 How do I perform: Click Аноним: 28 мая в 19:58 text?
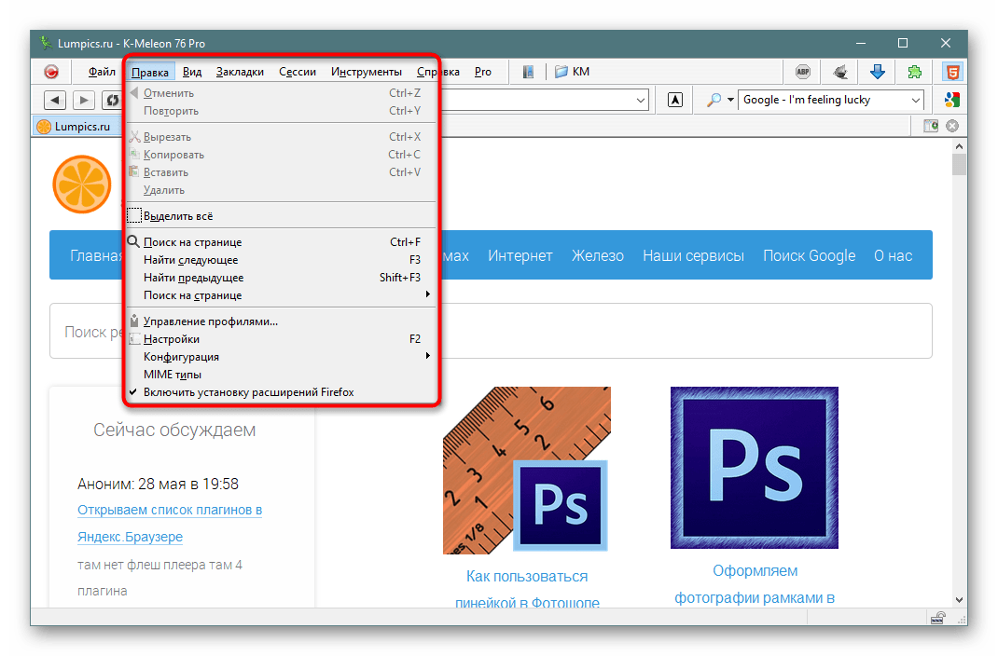158,484
